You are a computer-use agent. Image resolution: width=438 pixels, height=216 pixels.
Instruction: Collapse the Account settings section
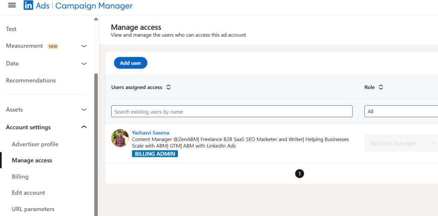[x=84, y=127]
